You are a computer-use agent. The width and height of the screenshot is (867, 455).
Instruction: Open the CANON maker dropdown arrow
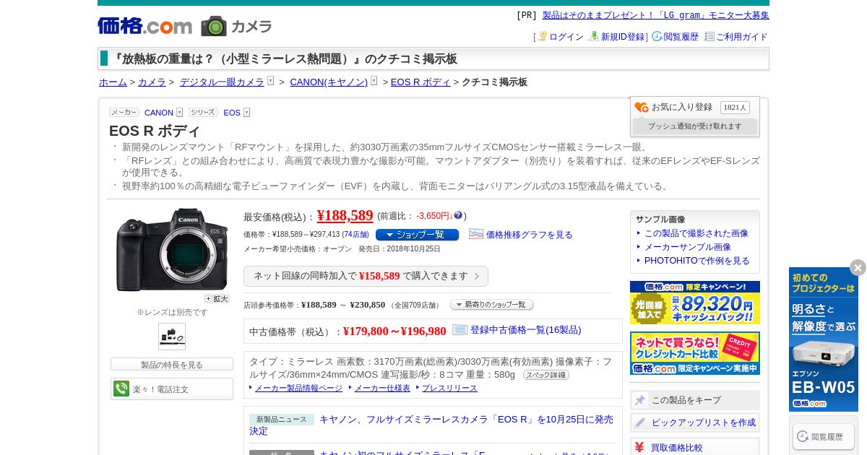(x=179, y=113)
